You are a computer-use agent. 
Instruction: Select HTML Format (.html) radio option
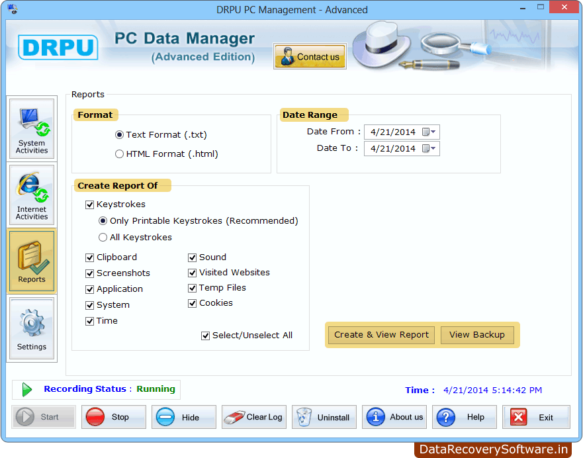(119, 154)
